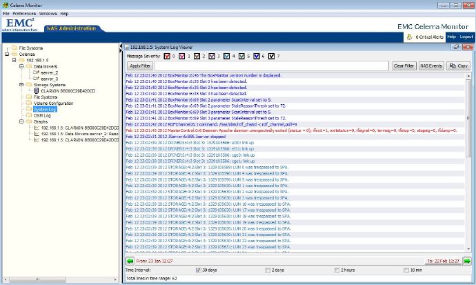Click the log list scroll down arrow

[x=468, y=249]
